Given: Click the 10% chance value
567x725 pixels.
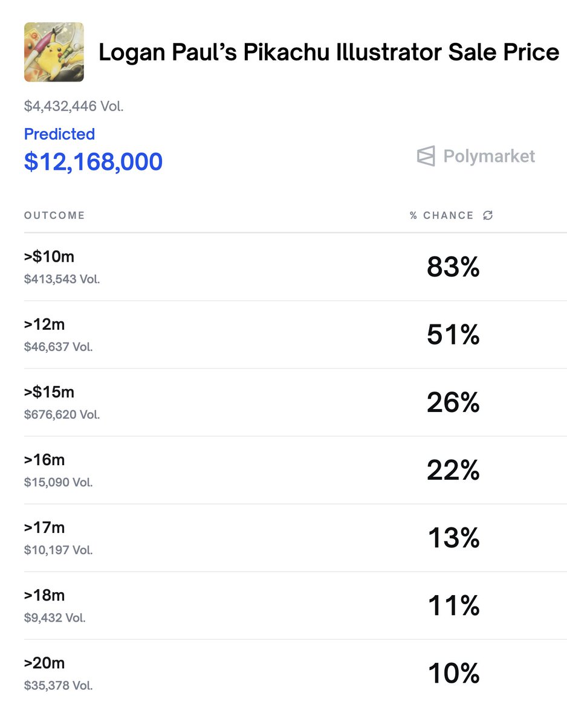Looking at the screenshot, I should click(453, 673).
